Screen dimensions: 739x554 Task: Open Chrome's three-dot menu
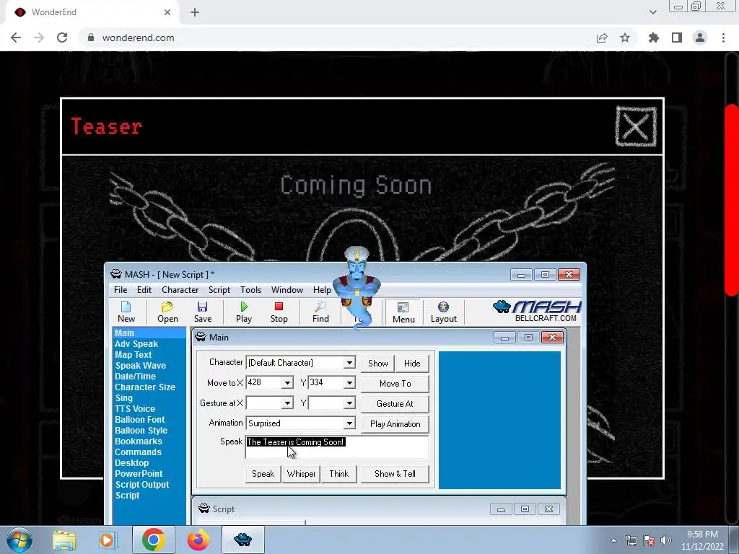pos(723,38)
